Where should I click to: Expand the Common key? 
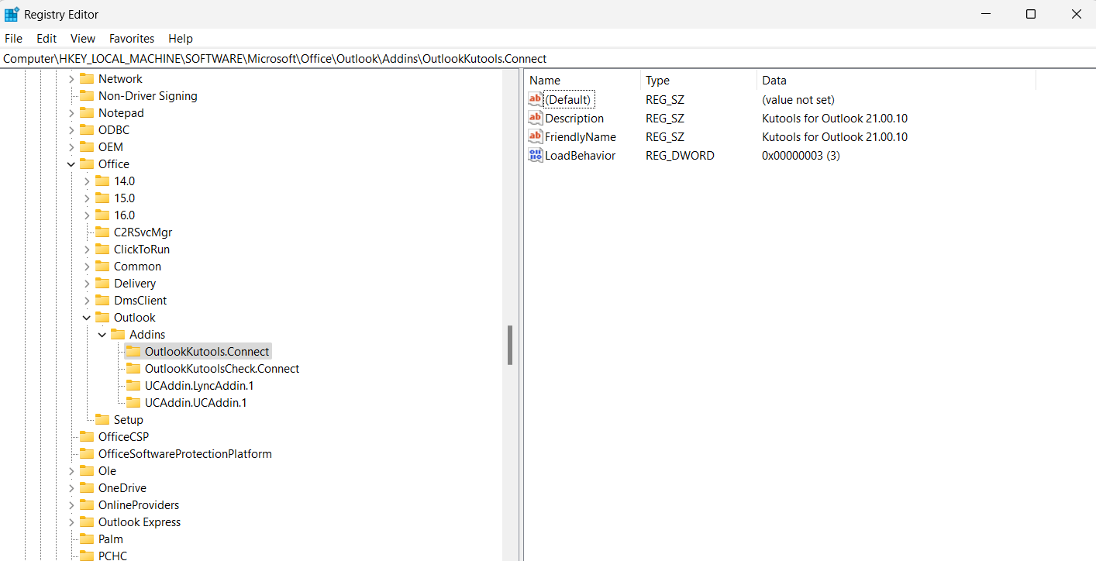point(87,266)
